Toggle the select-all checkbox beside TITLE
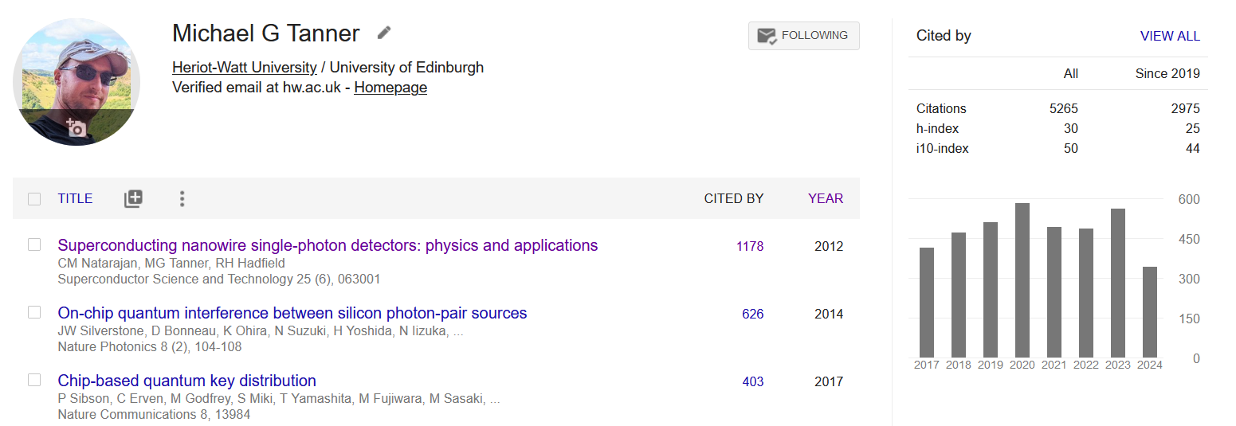Viewport: 1236px width, 426px height. coord(34,199)
